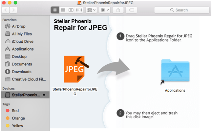Click the forward navigation arrow

pyautogui.click(x=13, y=10)
